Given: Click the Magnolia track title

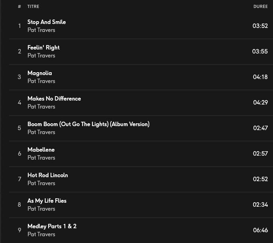Looking at the screenshot, I should point(39,73).
